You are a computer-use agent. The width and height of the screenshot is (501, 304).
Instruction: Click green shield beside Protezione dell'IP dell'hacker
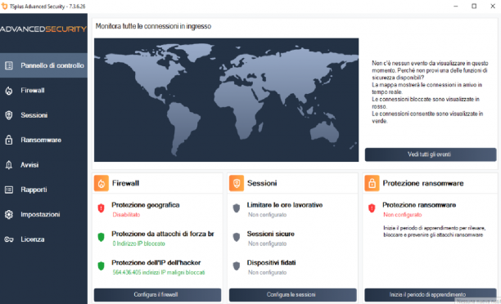pos(101,266)
